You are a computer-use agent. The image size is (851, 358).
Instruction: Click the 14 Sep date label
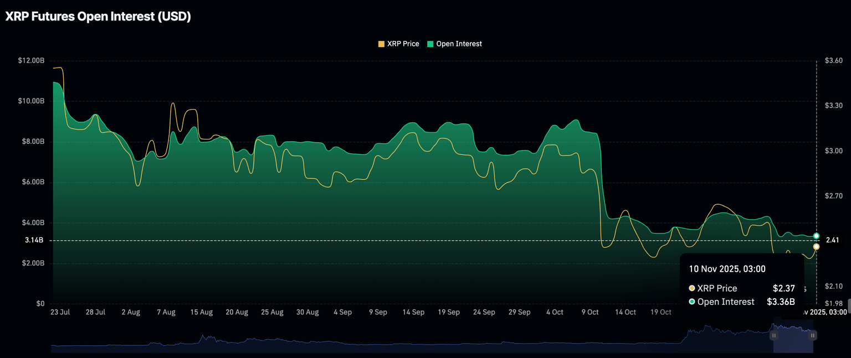413,312
